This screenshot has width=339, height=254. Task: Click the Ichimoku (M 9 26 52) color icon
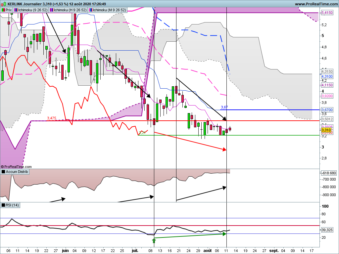(91, 10)
